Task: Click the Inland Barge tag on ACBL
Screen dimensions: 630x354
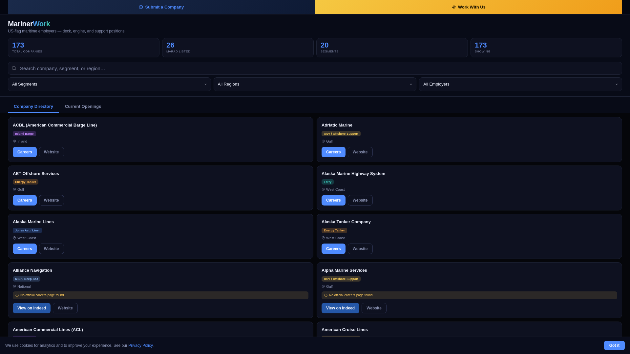Action: pyautogui.click(x=24, y=134)
